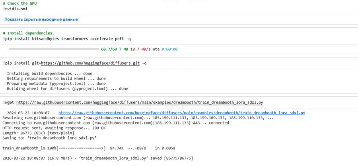Viewport: 358px width, 166px height.
Task: Click 'Getting requirements to build wheel' line
Action: click(56, 79)
